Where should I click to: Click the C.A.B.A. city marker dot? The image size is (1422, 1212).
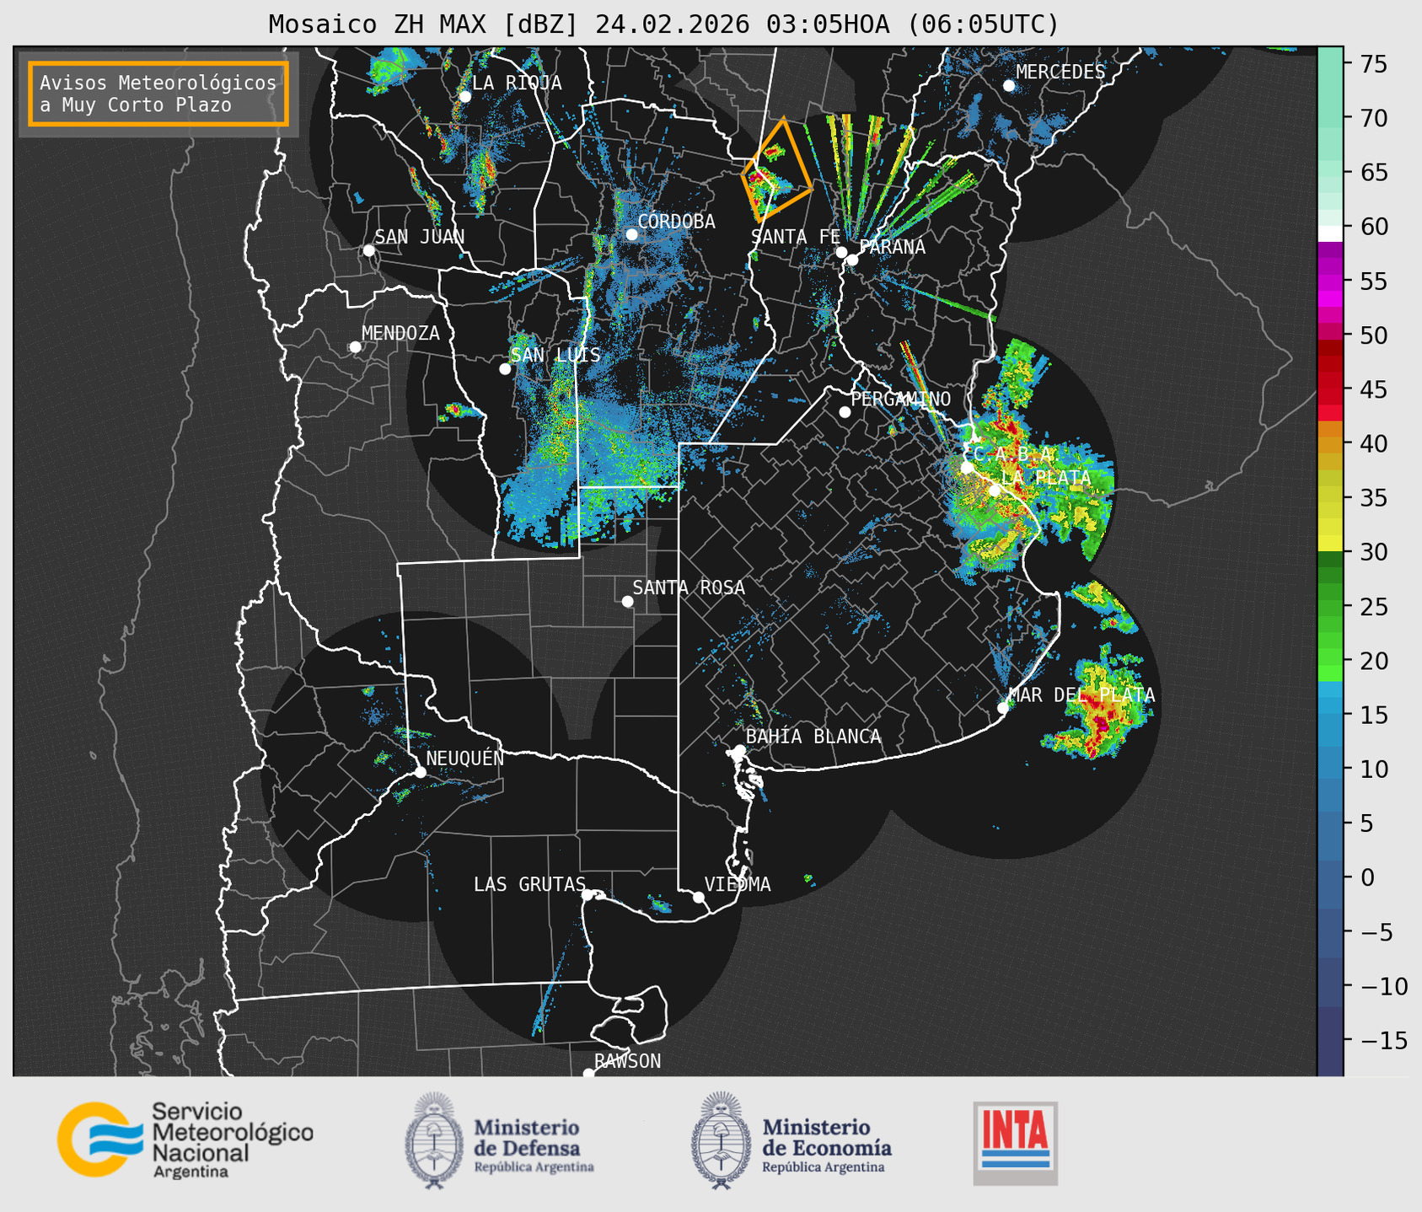click(967, 468)
